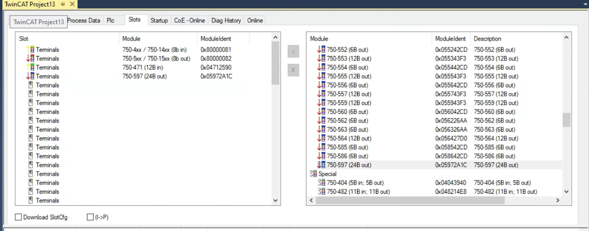Click the module list vertical scrollbar thumb

click(567, 120)
